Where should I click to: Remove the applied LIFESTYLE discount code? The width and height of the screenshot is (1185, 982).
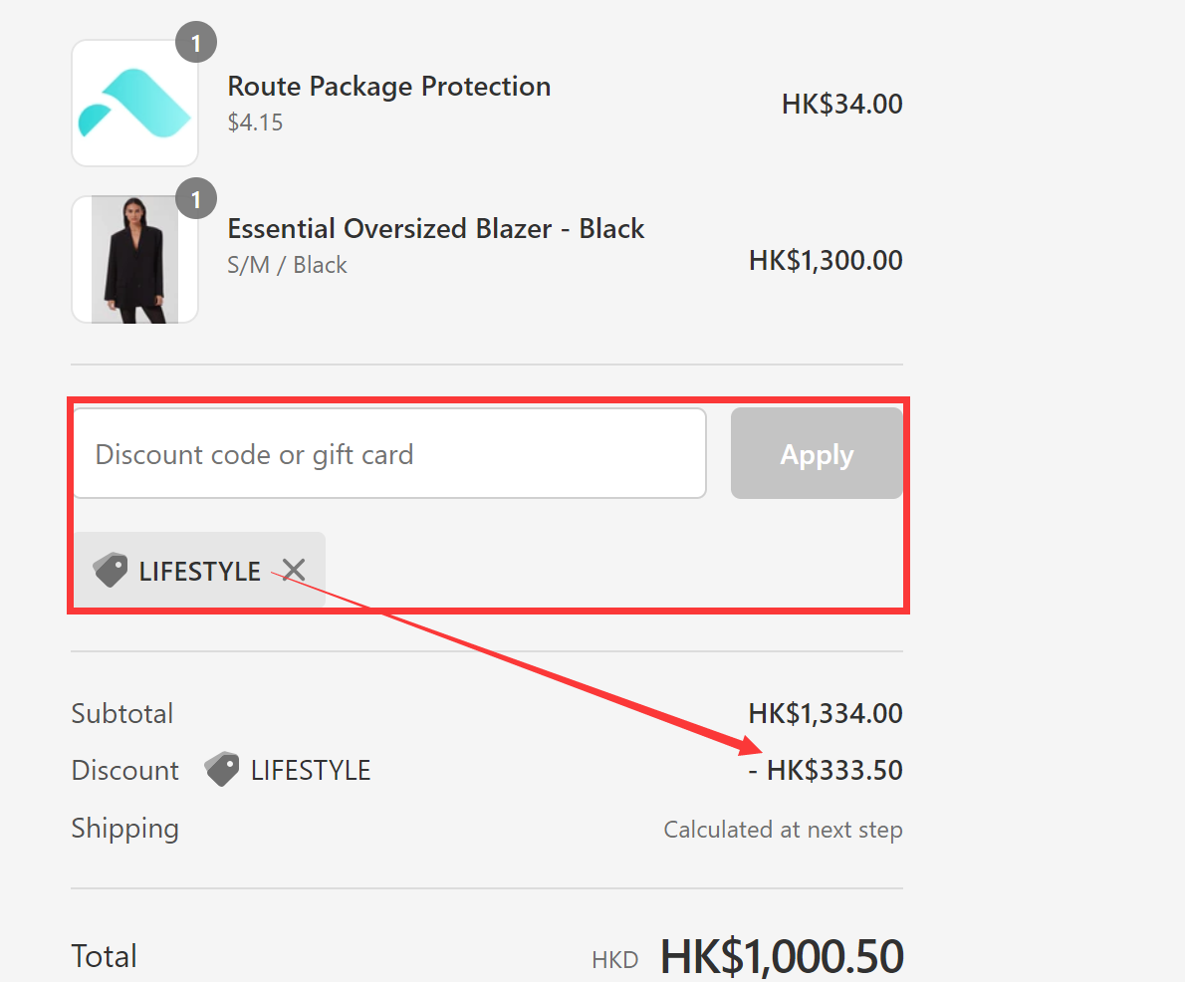[293, 570]
